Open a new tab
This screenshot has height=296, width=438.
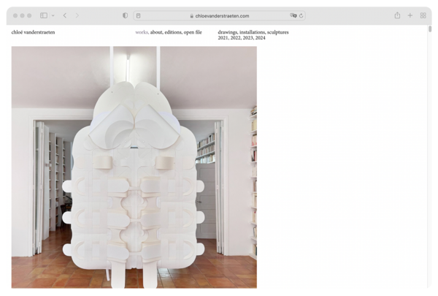[410, 15]
